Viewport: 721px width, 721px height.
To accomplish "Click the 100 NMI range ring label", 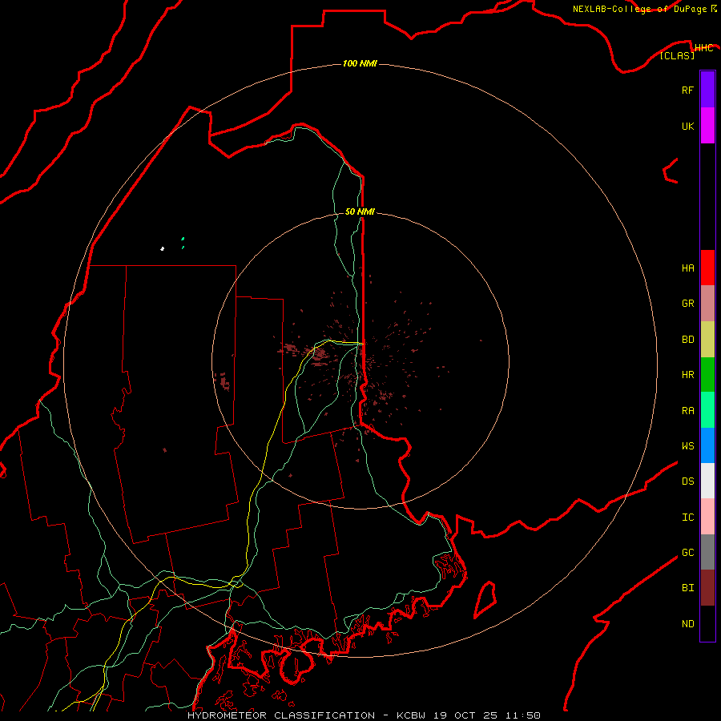I will pyautogui.click(x=360, y=63).
